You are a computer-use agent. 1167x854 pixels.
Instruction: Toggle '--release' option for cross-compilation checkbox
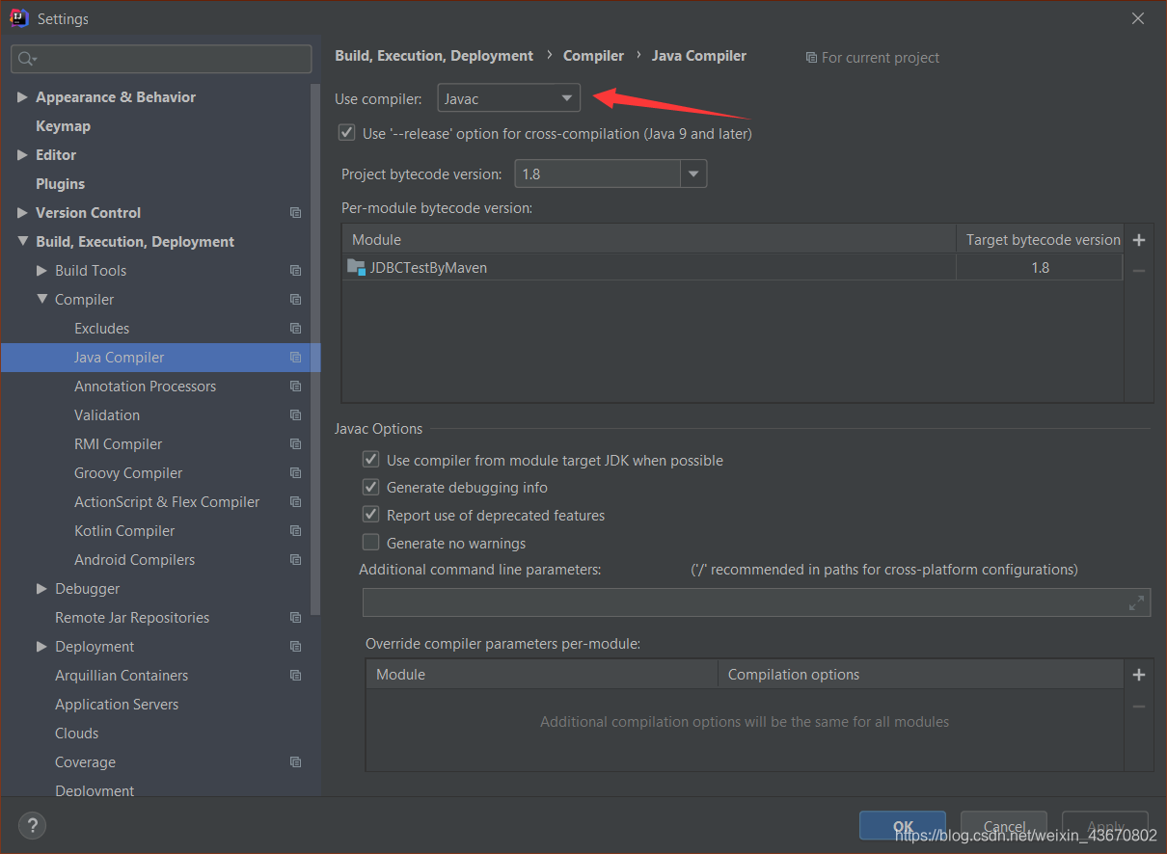[x=346, y=132]
